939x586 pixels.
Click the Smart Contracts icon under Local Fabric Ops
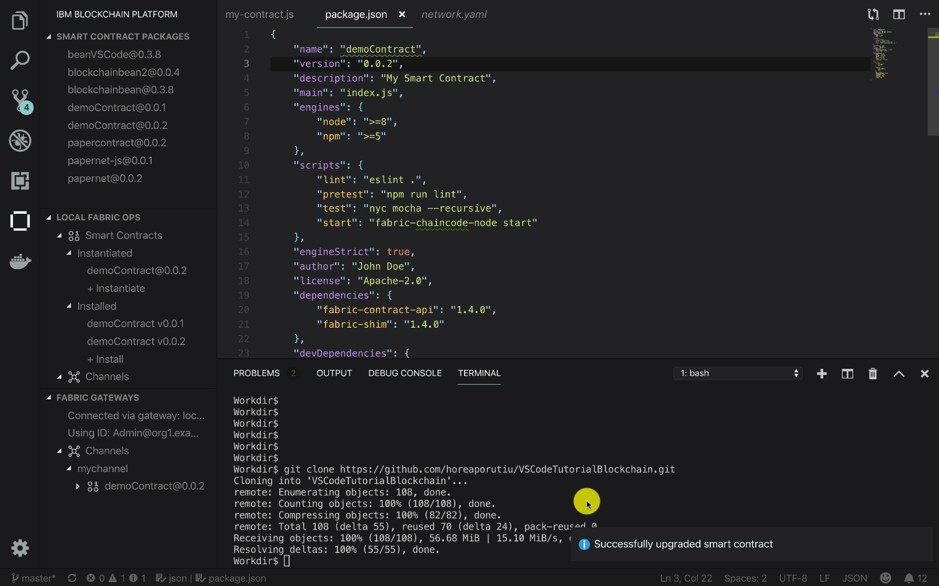pos(74,235)
